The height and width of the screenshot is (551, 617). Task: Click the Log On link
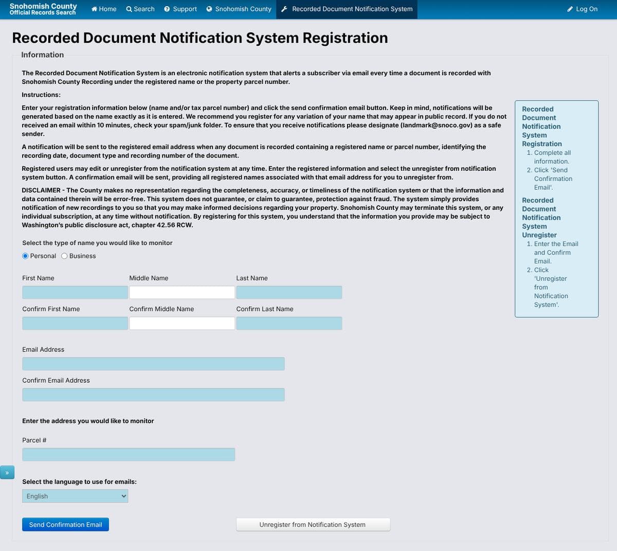(582, 9)
